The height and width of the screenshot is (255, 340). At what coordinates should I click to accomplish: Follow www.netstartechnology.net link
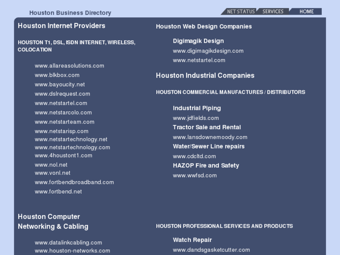[x=71, y=139]
